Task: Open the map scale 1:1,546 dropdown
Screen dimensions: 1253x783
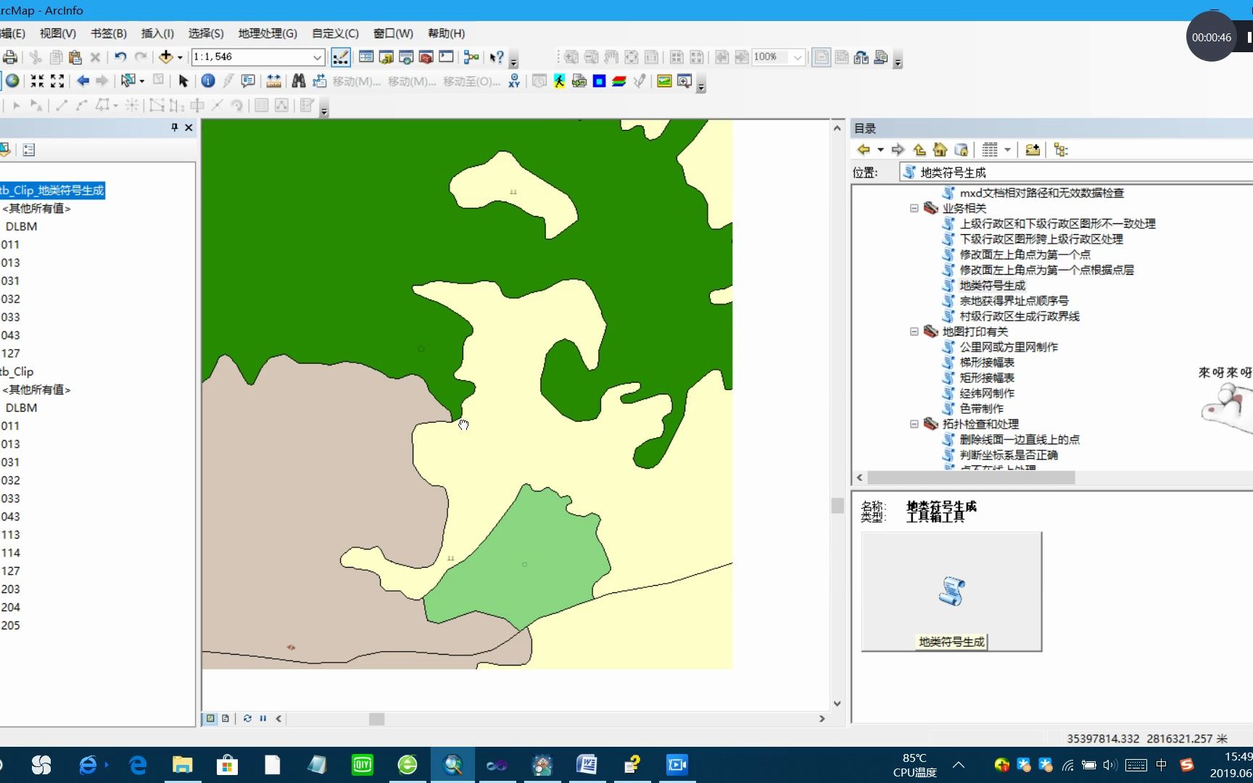Action: pyautogui.click(x=318, y=57)
